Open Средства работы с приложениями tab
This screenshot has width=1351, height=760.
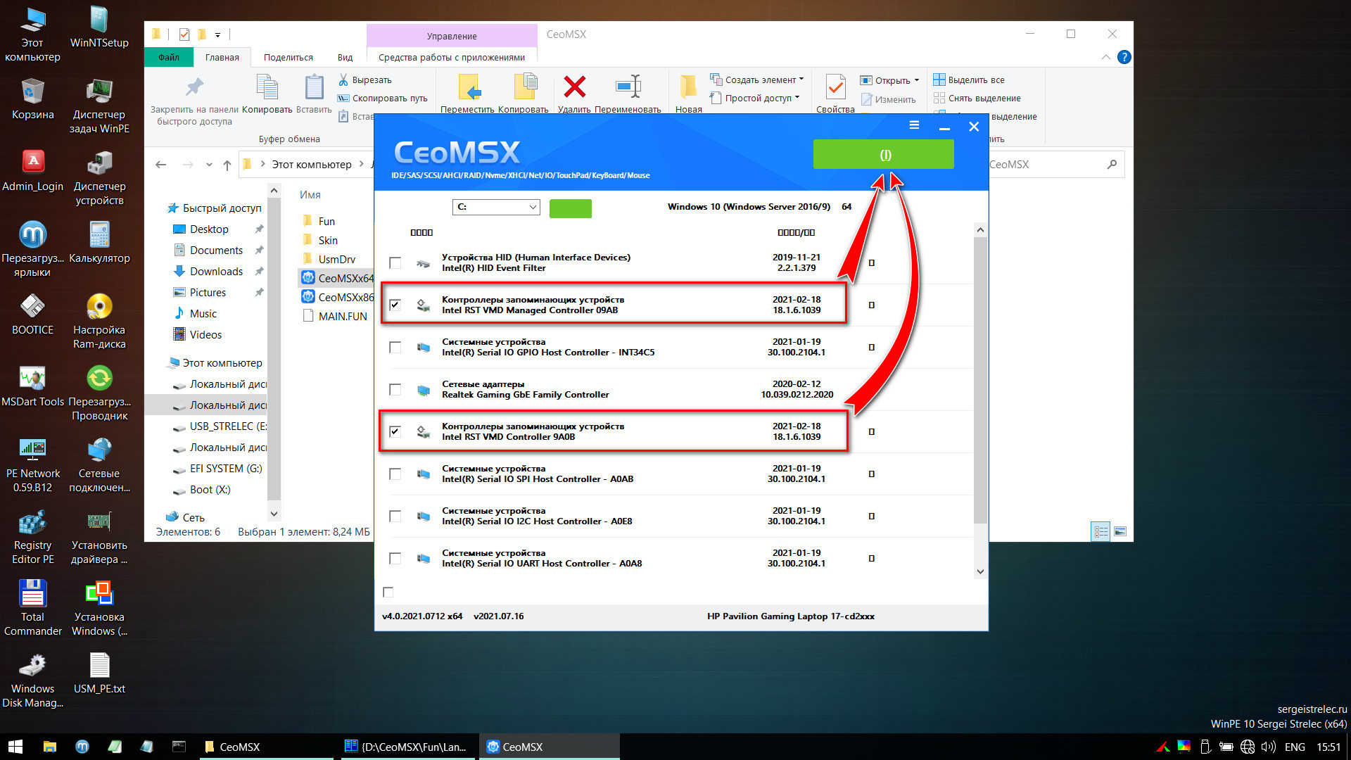click(x=451, y=57)
